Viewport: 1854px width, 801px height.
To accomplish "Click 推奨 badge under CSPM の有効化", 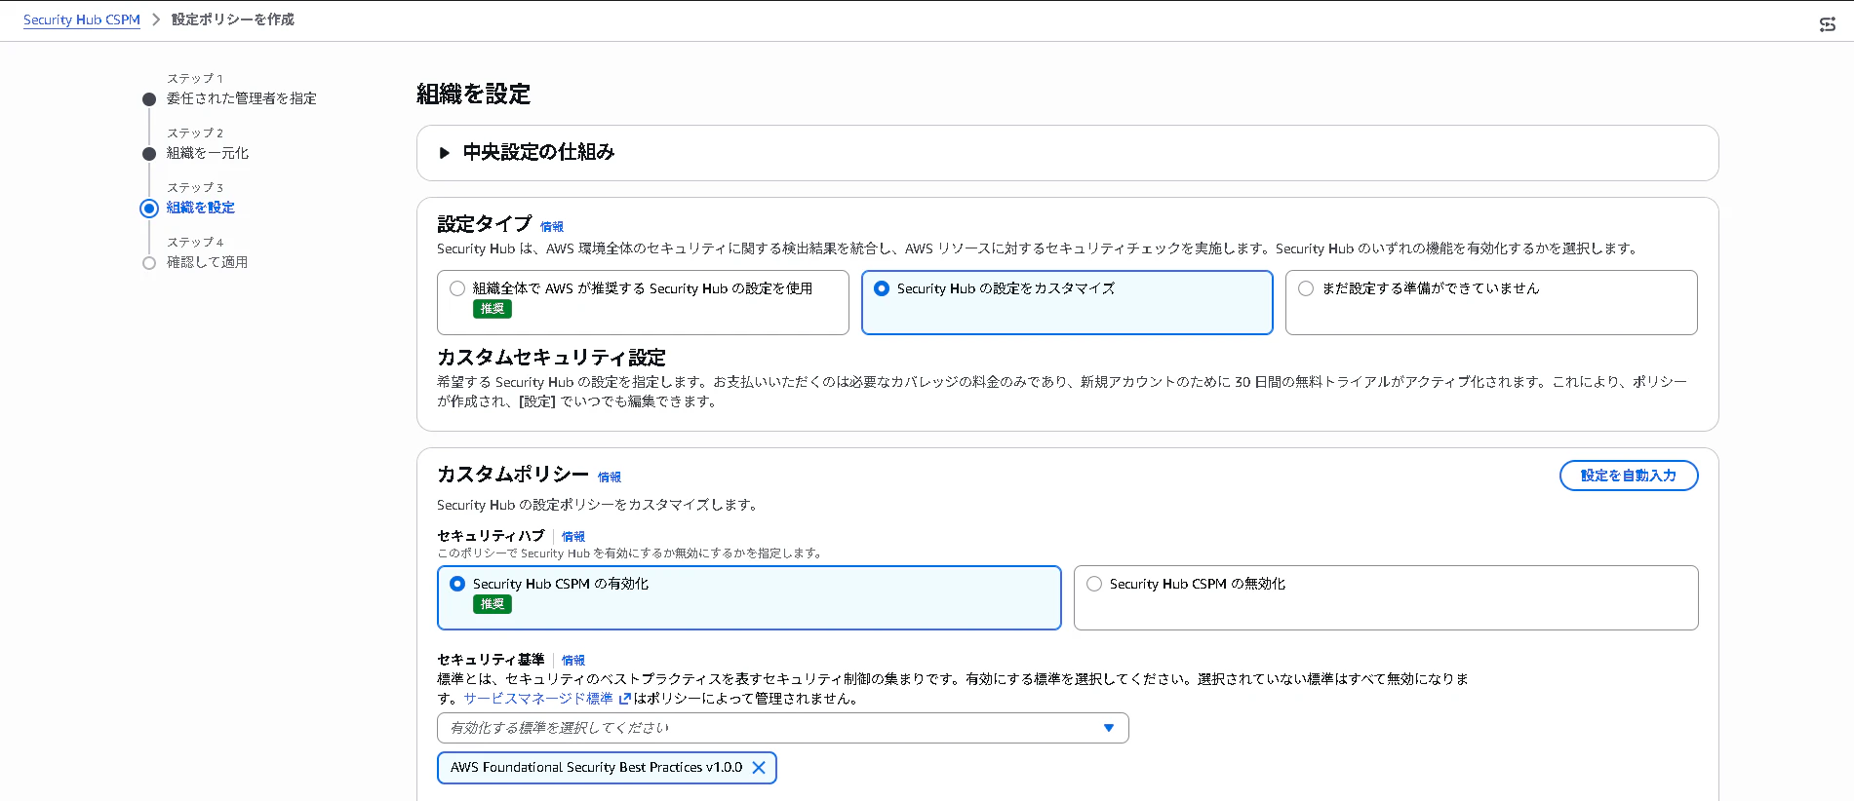I will [x=493, y=604].
